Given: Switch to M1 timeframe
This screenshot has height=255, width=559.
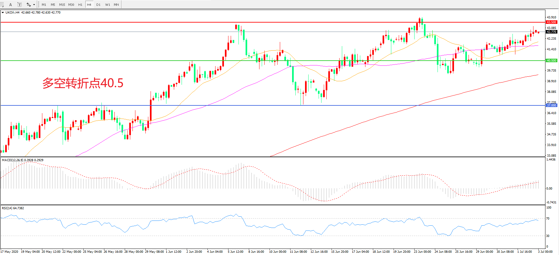Looking at the screenshot, I should [x=44, y=5].
